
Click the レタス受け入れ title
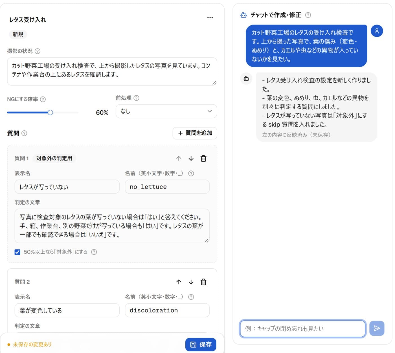[x=28, y=20]
